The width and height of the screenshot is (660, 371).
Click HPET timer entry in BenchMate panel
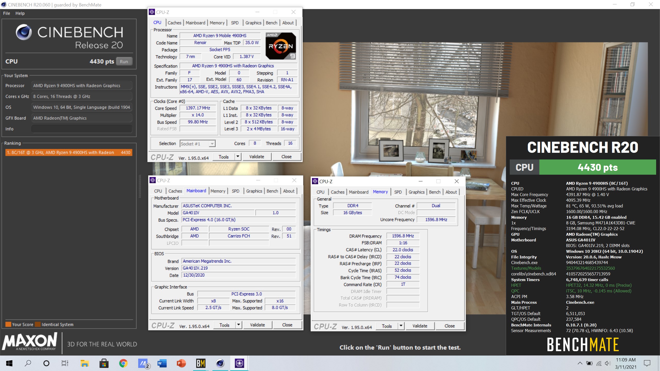(571, 285)
